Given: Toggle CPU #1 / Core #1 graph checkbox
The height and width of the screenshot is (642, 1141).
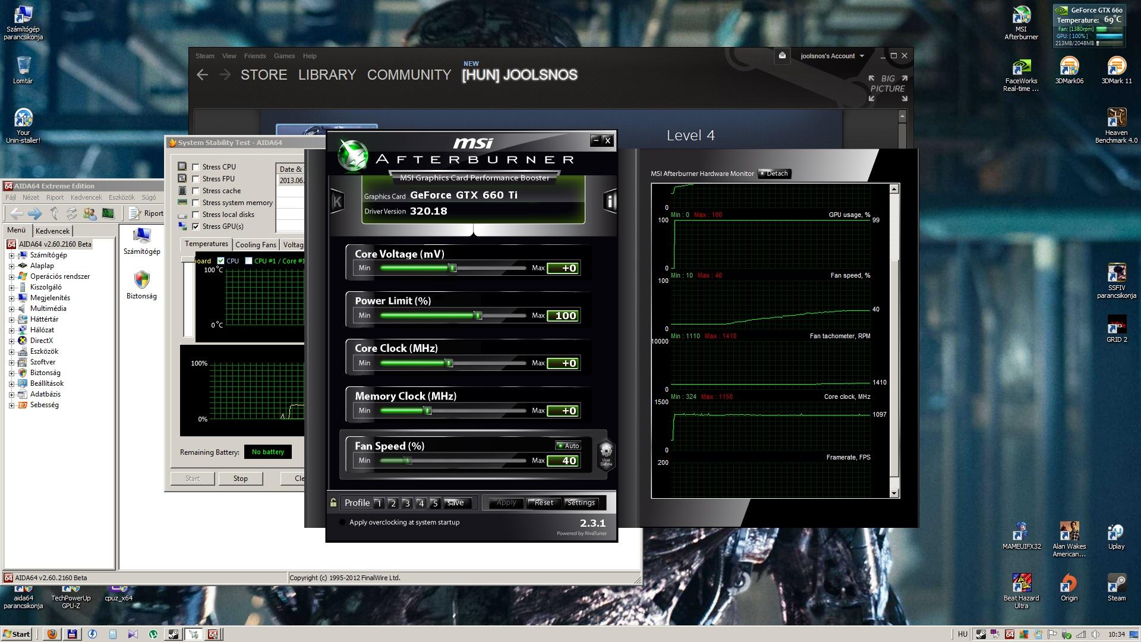Looking at the screenshot, I should (x=248, y=261).
